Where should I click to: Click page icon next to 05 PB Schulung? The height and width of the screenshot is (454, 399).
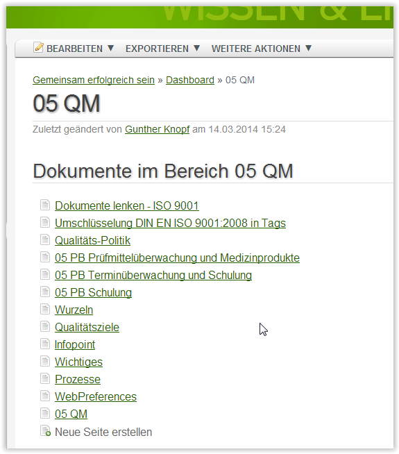tap(45, 292)
